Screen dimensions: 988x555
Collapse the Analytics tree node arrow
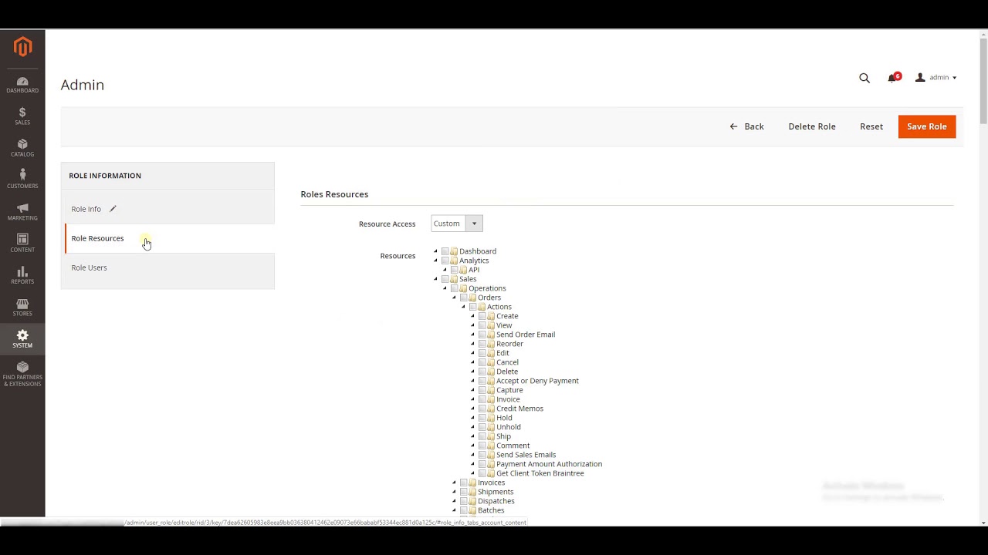[x=435, y=261]
